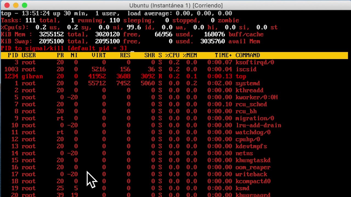This screenshot has width=351, height=197.
Task: Select the ksoftirqd/0 process name
Action: click(x=255, y=62)
